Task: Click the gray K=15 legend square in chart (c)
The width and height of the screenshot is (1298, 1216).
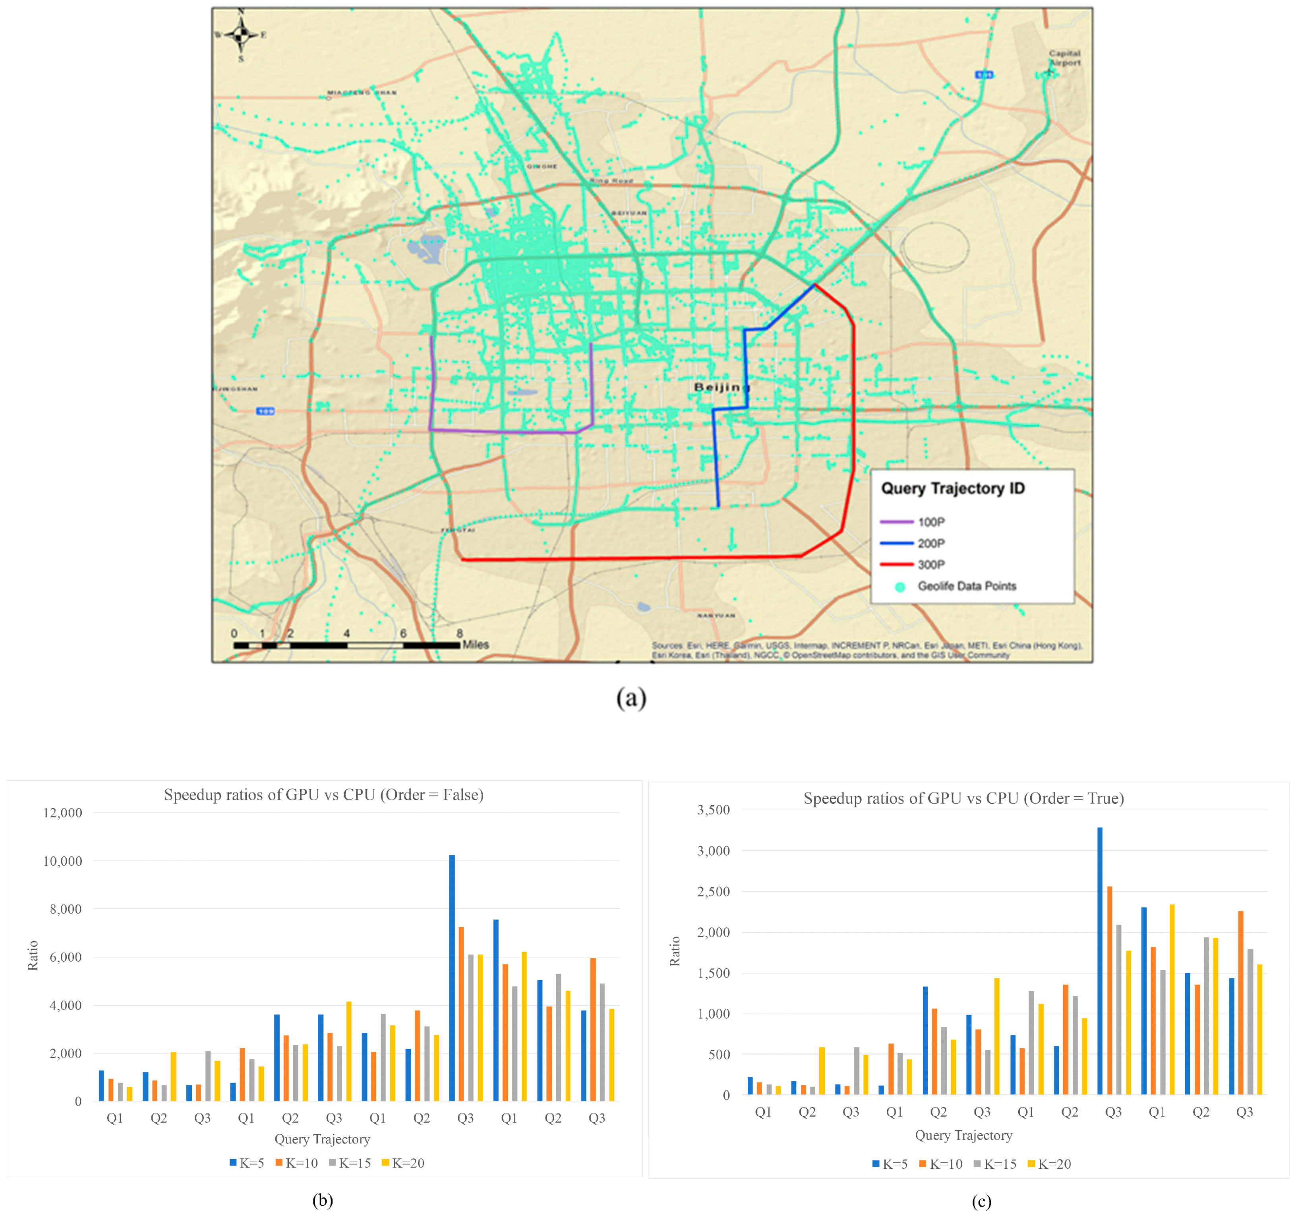Action: click(x=977, y=1164)
